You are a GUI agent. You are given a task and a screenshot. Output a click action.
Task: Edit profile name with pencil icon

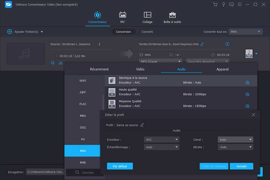coord(142,125)
